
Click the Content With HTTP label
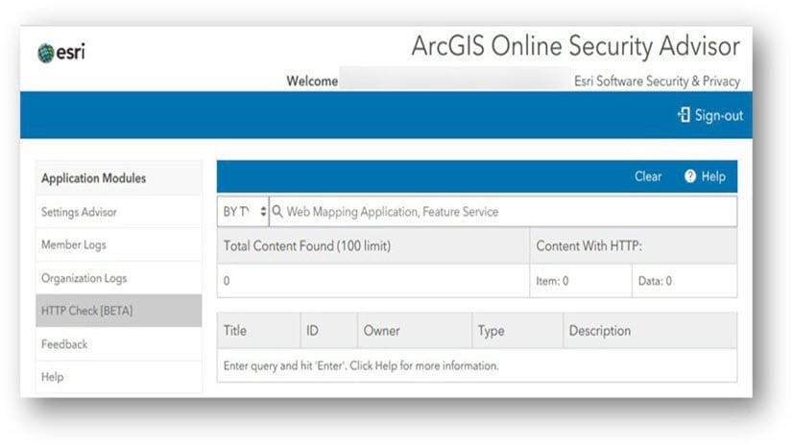pos(589,246)
